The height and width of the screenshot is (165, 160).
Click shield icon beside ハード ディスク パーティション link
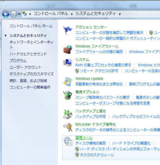pos(77,149)
